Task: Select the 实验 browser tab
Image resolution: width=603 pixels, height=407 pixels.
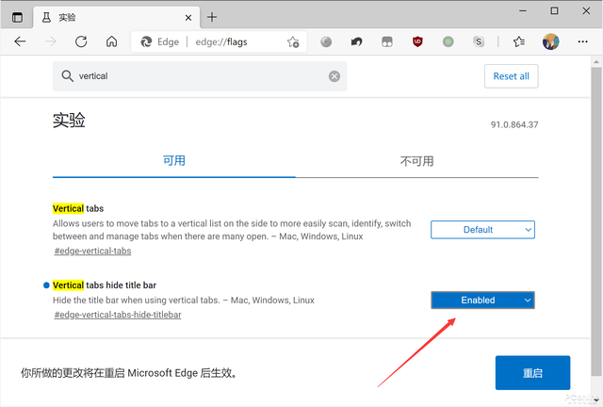Action: point(116,18)
